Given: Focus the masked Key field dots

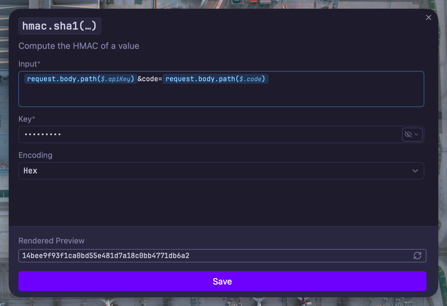Looking at the screenshot, I should pyautogui.click(x=43, y=134).
